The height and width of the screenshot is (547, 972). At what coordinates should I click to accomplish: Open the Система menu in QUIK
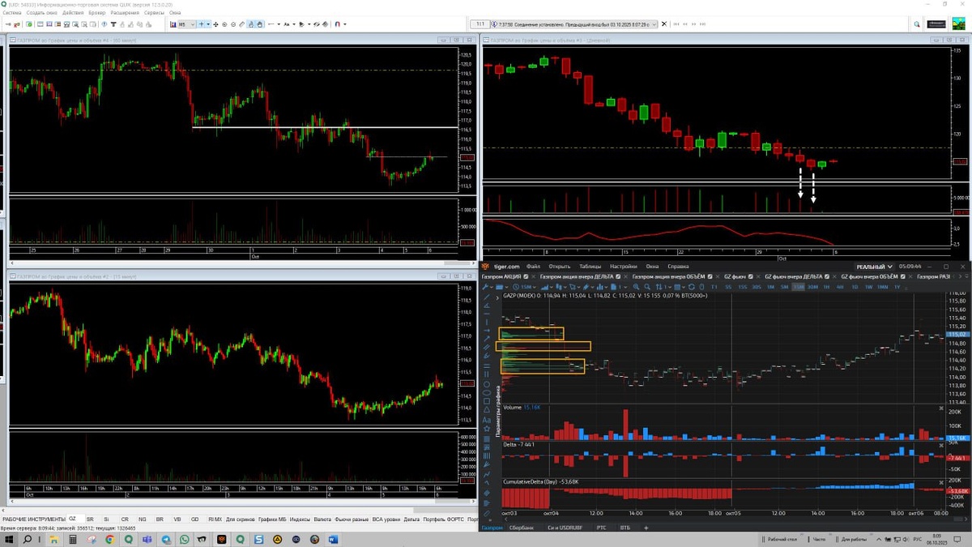(12, 13)
